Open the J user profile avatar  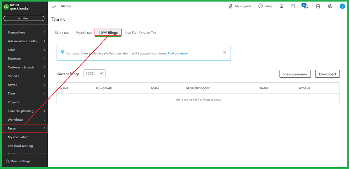pos(342,6)
